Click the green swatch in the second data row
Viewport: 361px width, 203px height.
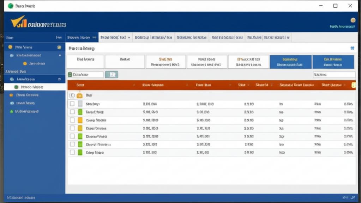[x=80, y=112]
